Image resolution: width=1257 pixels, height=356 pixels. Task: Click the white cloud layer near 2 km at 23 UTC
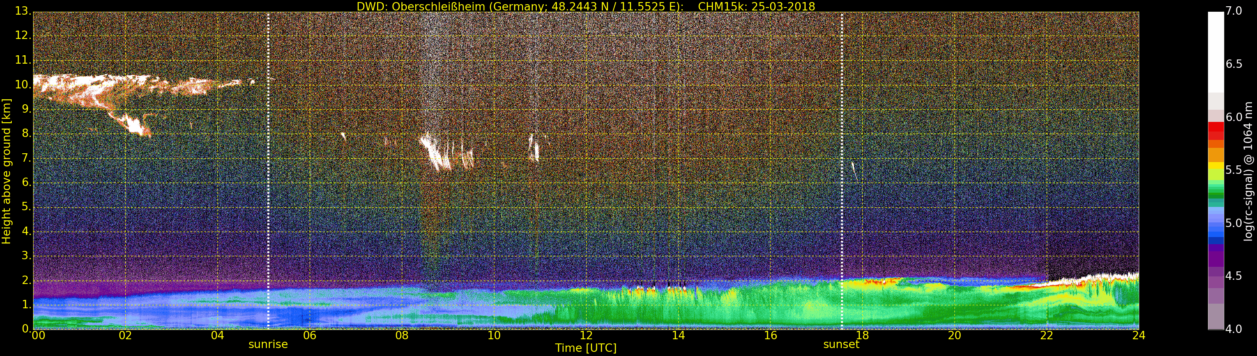pyautogui.click(x=1093, y=279)
